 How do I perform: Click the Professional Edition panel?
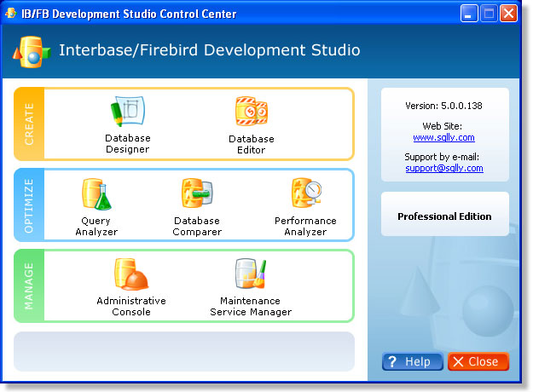pyautogui.click(x=445, y=214)
